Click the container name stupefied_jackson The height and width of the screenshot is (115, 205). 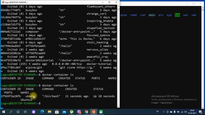(x=101, y=28)
